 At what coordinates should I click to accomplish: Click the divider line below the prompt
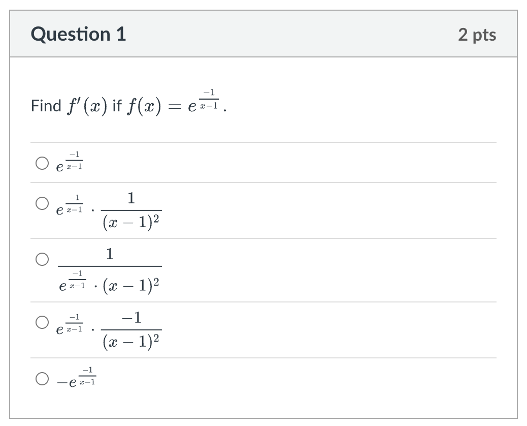263,140
